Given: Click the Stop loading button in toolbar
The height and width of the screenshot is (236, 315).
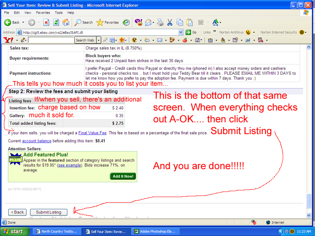Looking at the screenshot, I should 46,22.
